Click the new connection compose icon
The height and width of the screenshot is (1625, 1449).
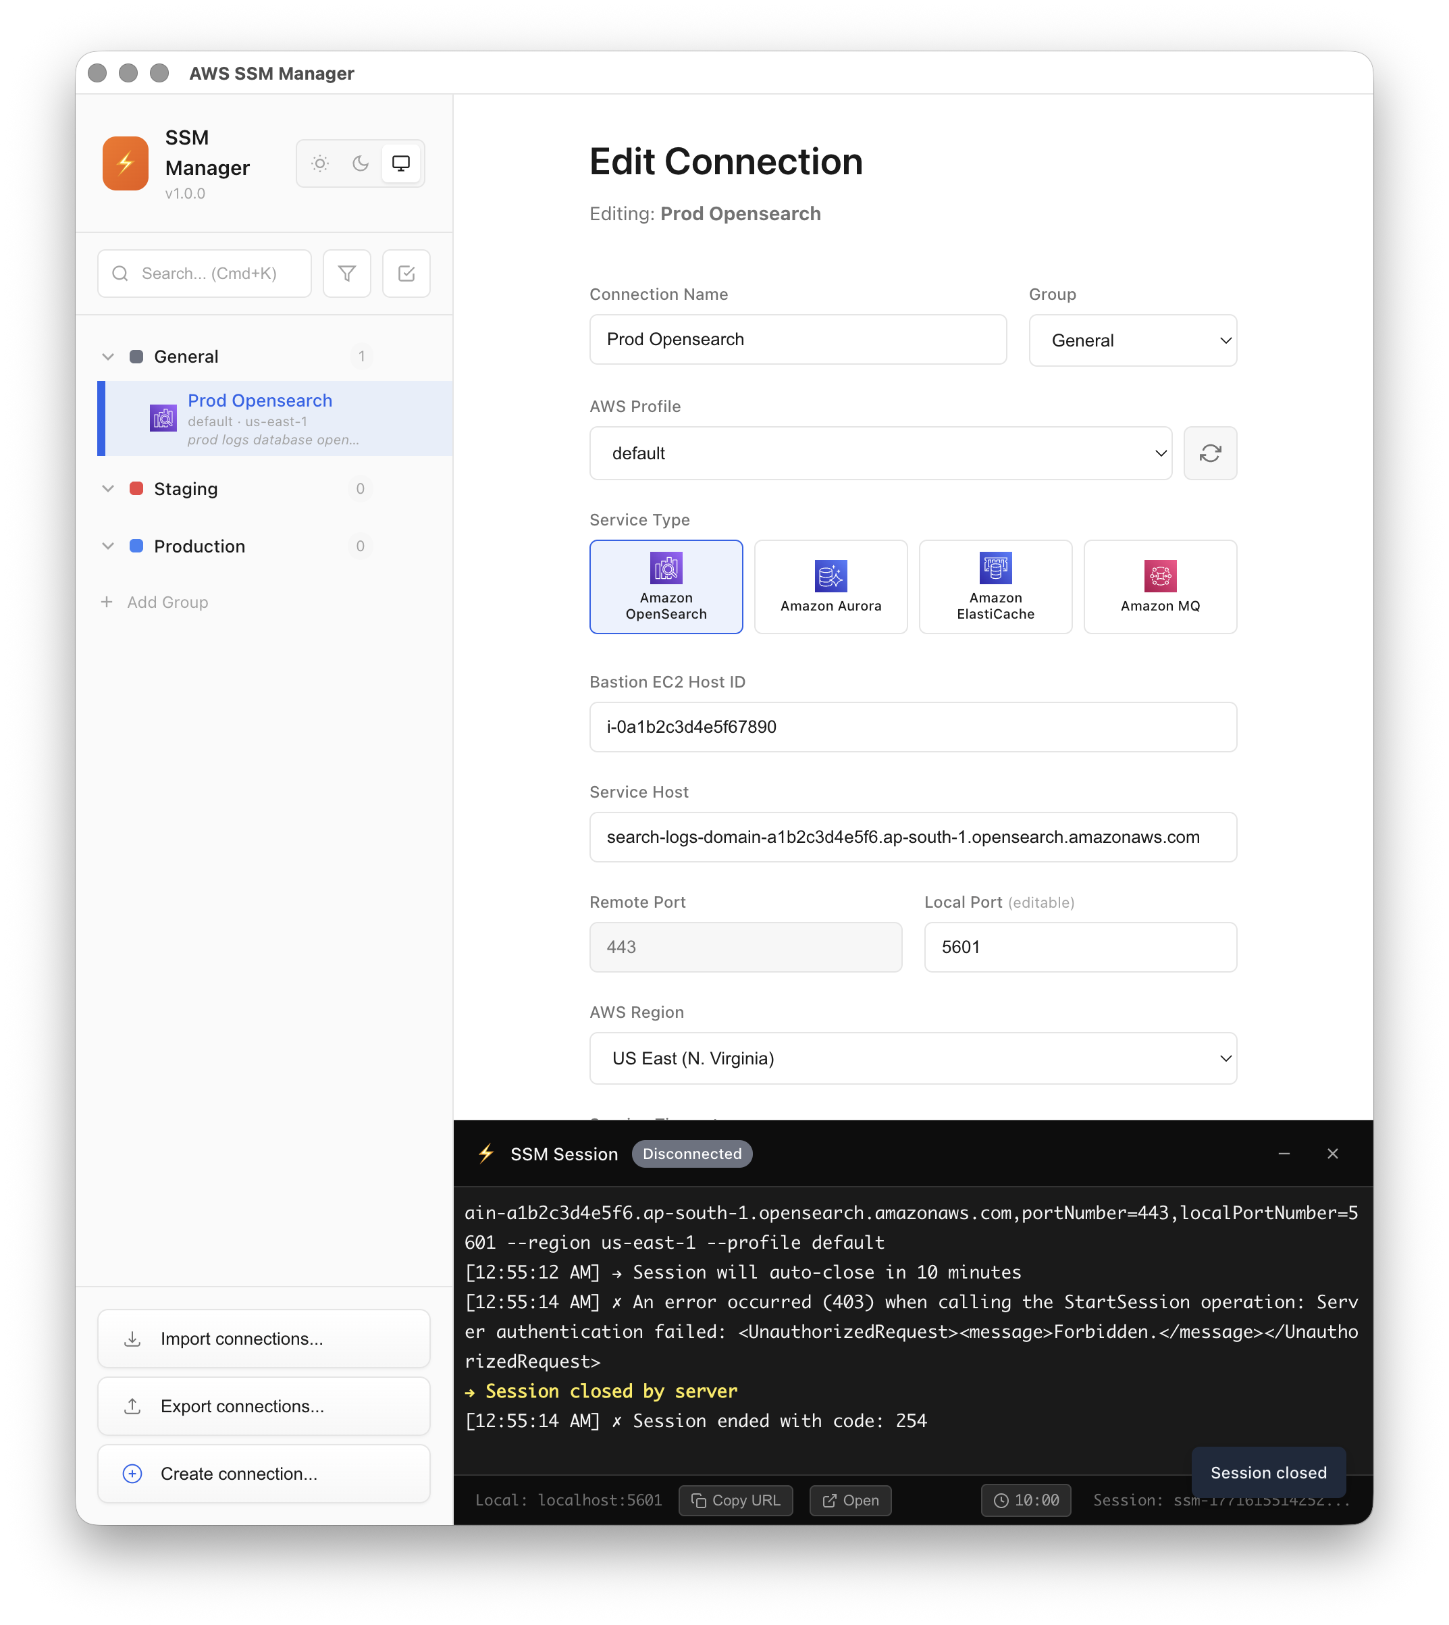pos(406,273)
